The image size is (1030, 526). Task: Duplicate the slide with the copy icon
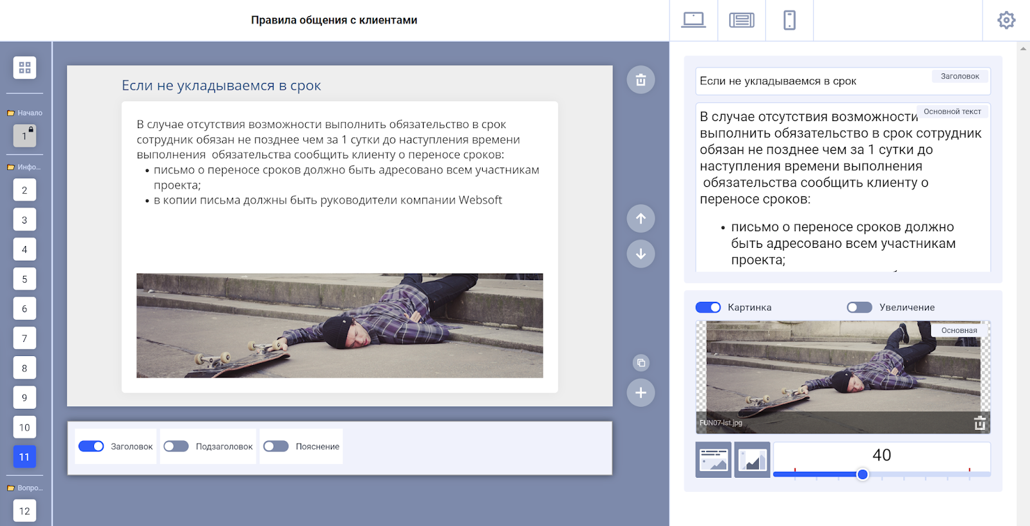(641, 362)
